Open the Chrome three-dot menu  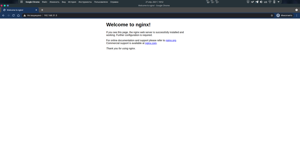click(x=296, y=15)
